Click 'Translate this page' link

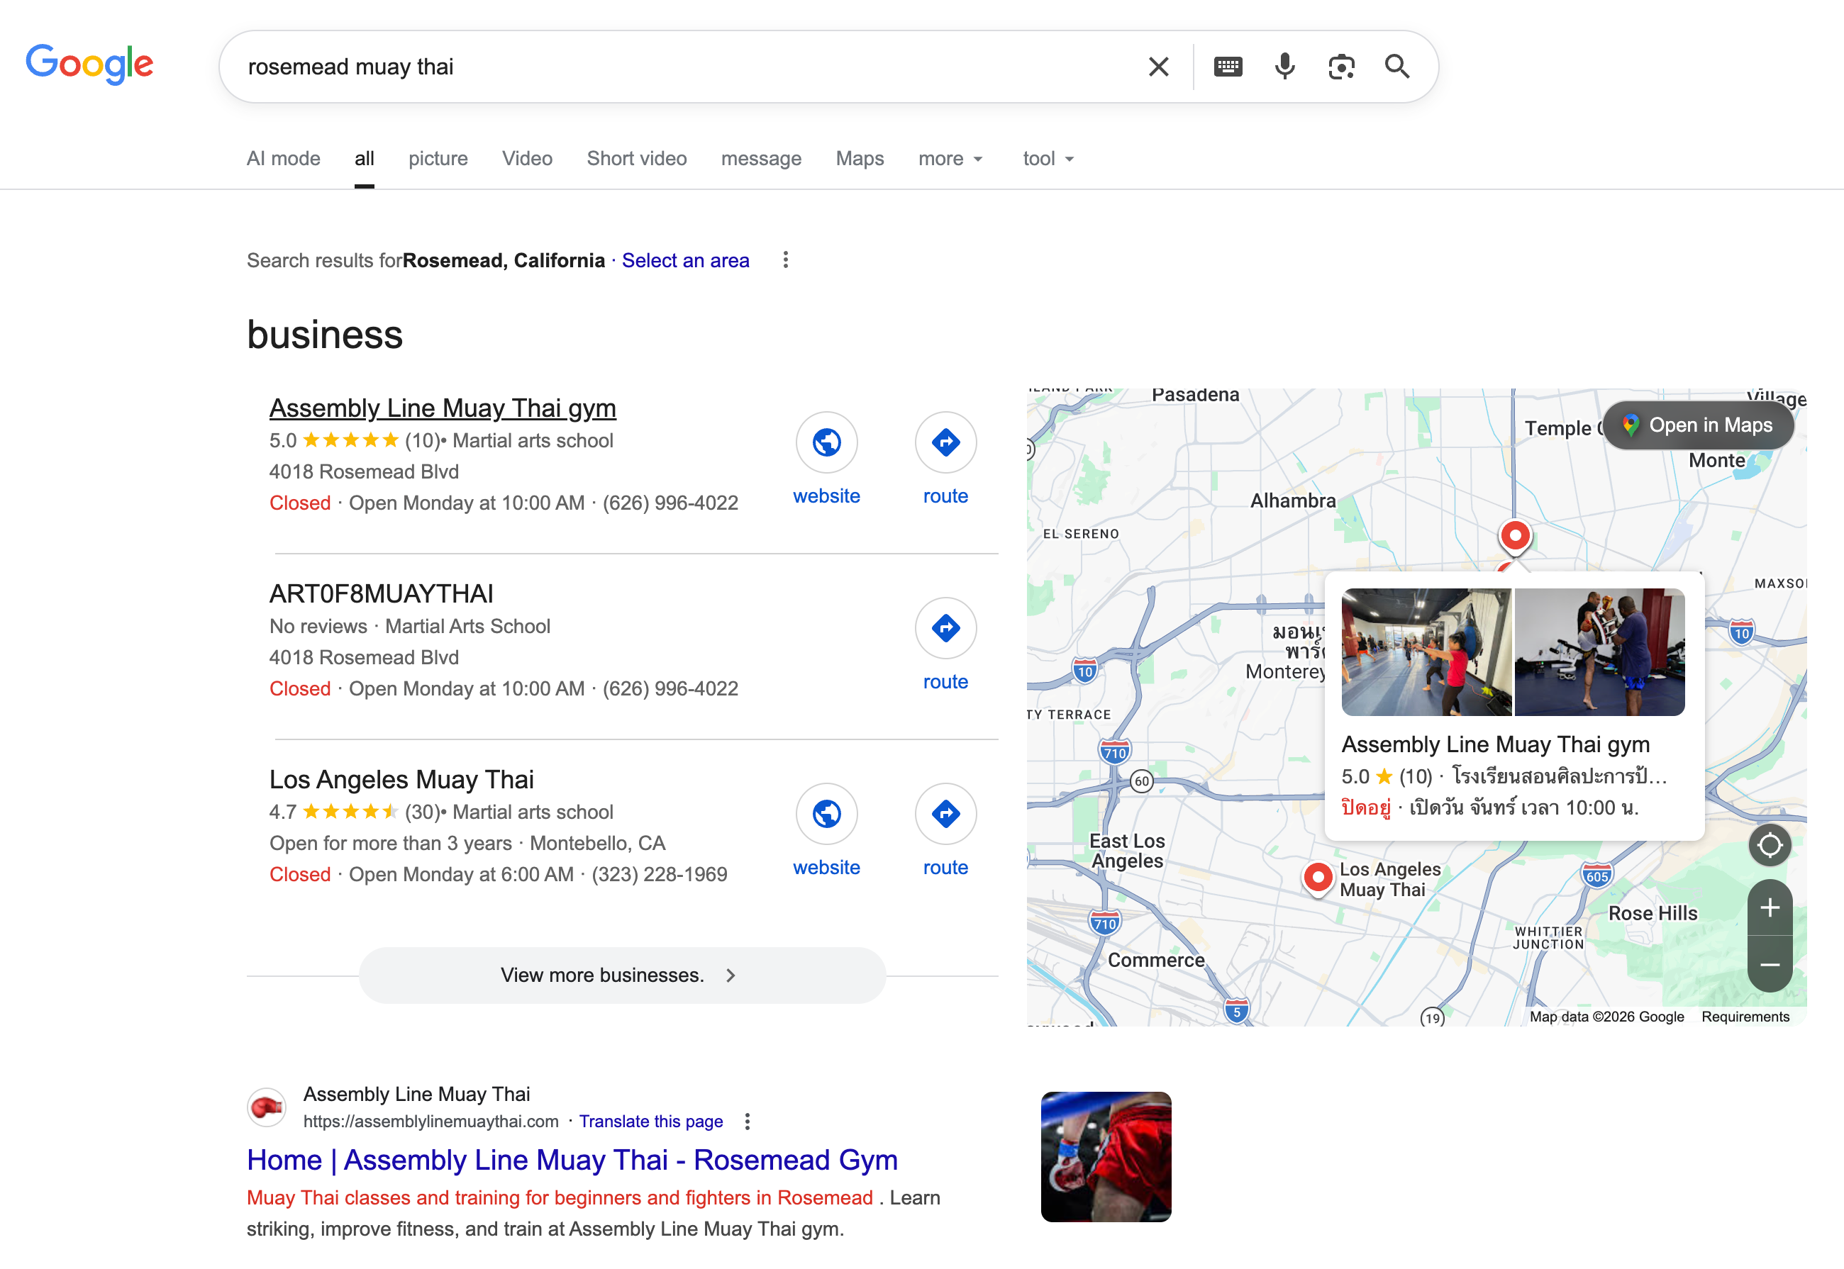(x=651, y=1121)
